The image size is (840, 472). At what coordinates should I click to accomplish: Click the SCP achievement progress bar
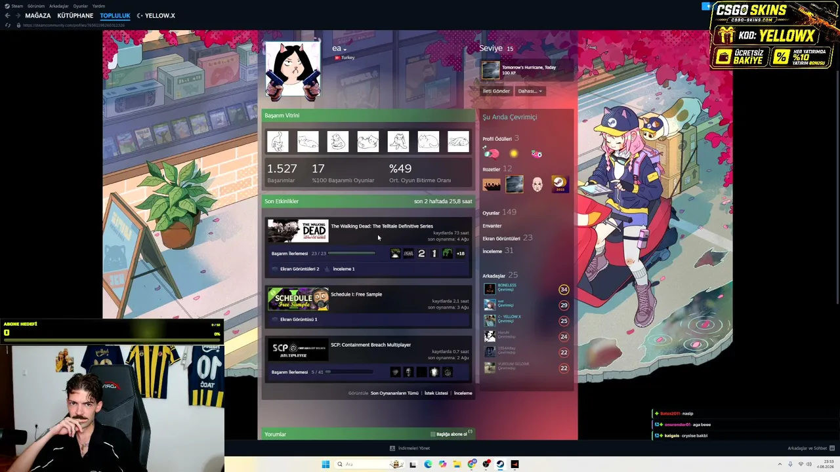(350, 372)
